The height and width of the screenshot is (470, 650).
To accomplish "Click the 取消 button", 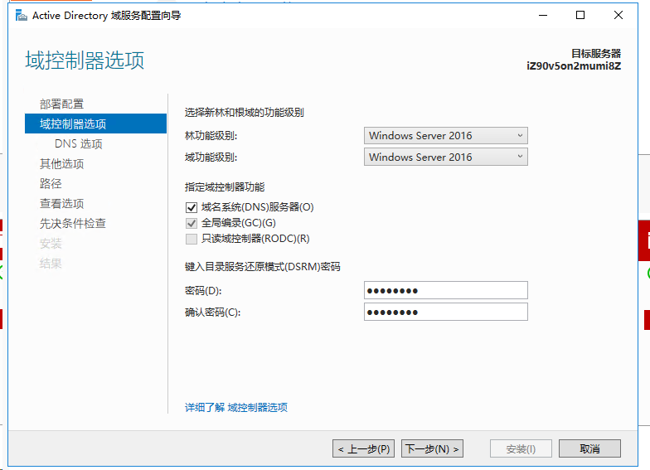I will 590,449.
